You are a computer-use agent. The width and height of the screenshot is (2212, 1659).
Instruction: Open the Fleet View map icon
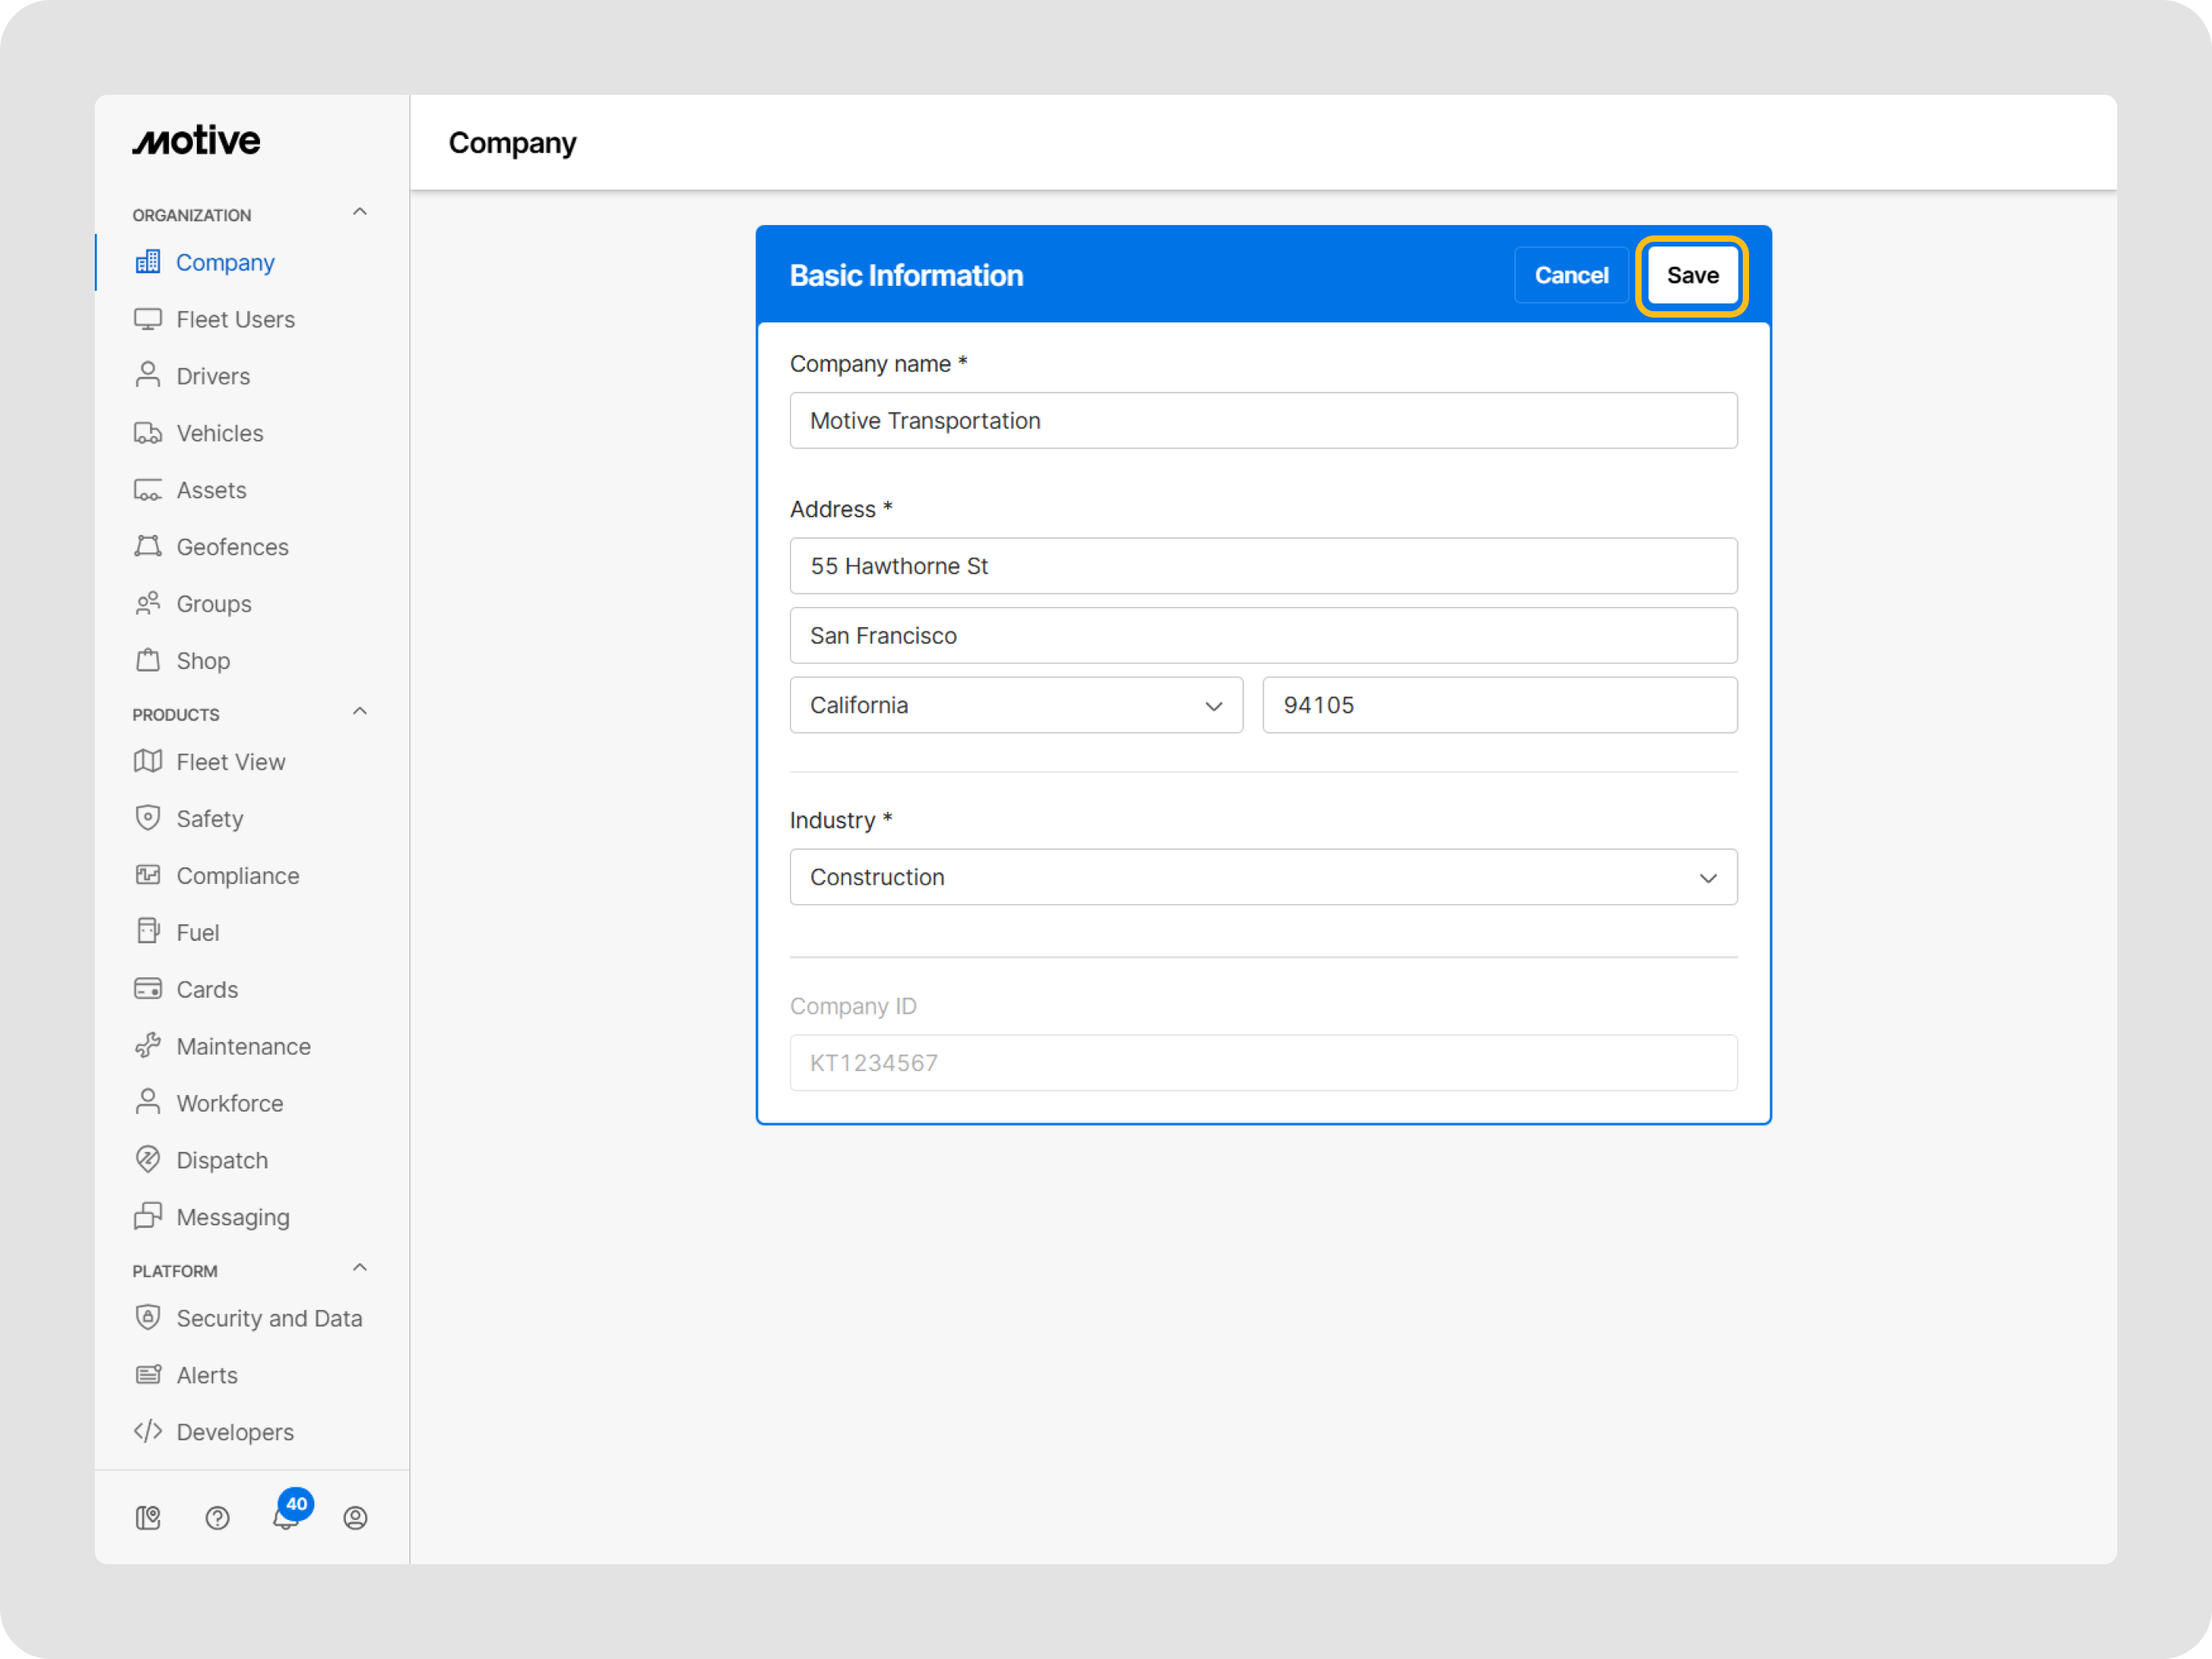pyautogui.click(x=148, y=761)
